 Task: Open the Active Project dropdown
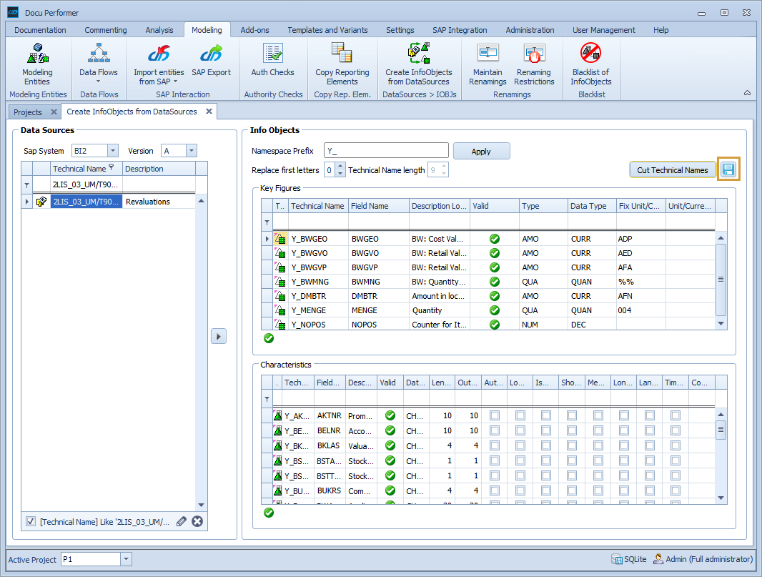click(127, 560)
